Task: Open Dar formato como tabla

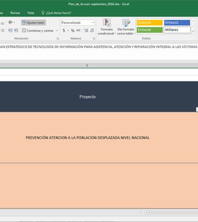Action: (126, 27)
